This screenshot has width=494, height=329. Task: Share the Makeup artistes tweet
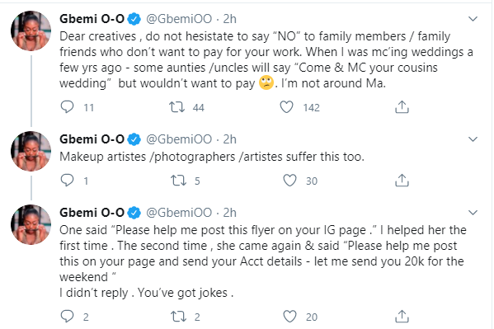tap(402, 181)
